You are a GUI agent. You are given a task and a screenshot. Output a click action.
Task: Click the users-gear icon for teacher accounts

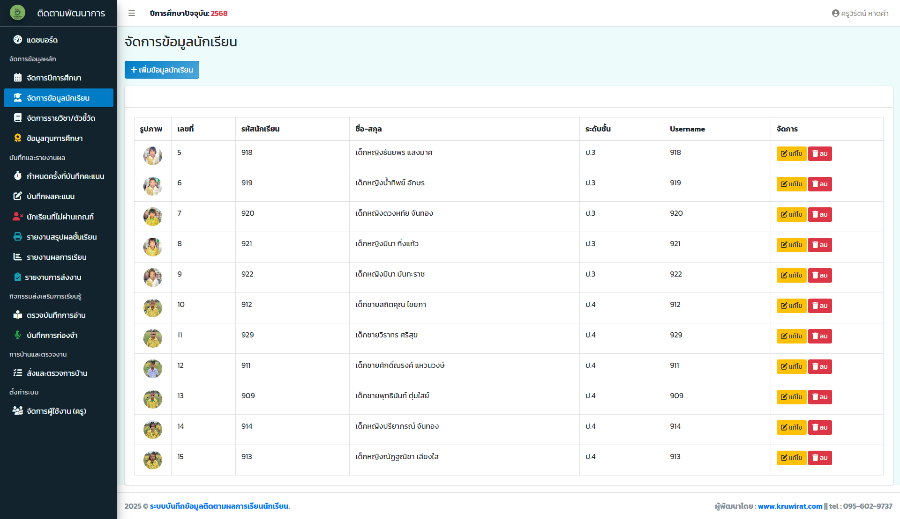(18, 410)
